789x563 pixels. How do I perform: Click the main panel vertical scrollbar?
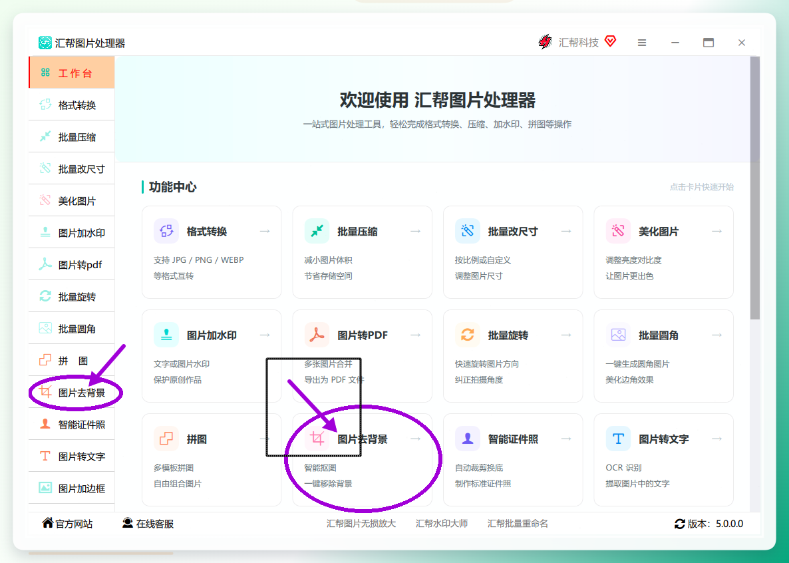[x=755, y=188]
